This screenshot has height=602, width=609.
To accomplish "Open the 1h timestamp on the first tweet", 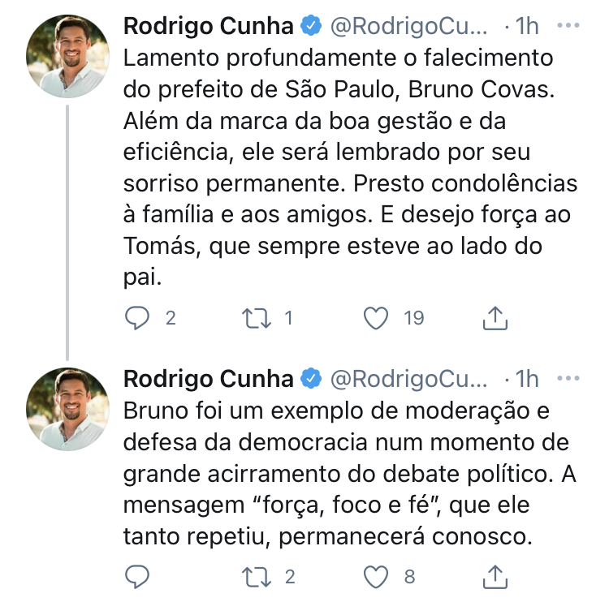I will pos(527,26).
